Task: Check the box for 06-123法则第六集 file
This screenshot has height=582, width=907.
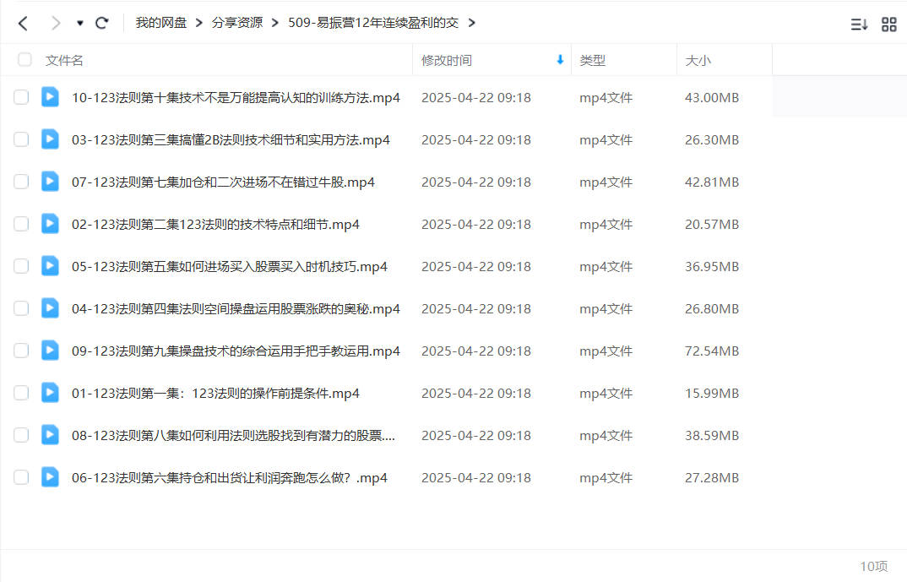Action: [21, 477]
